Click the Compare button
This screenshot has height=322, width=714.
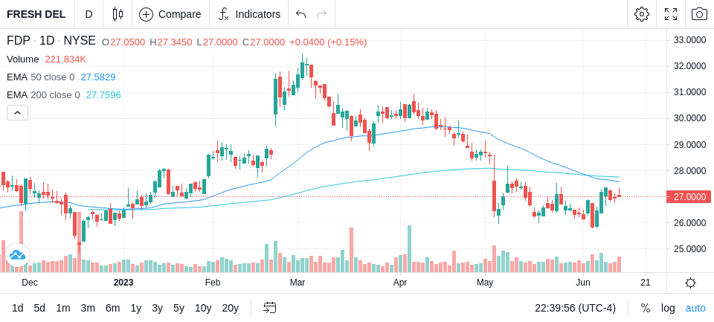click(170, 14)
